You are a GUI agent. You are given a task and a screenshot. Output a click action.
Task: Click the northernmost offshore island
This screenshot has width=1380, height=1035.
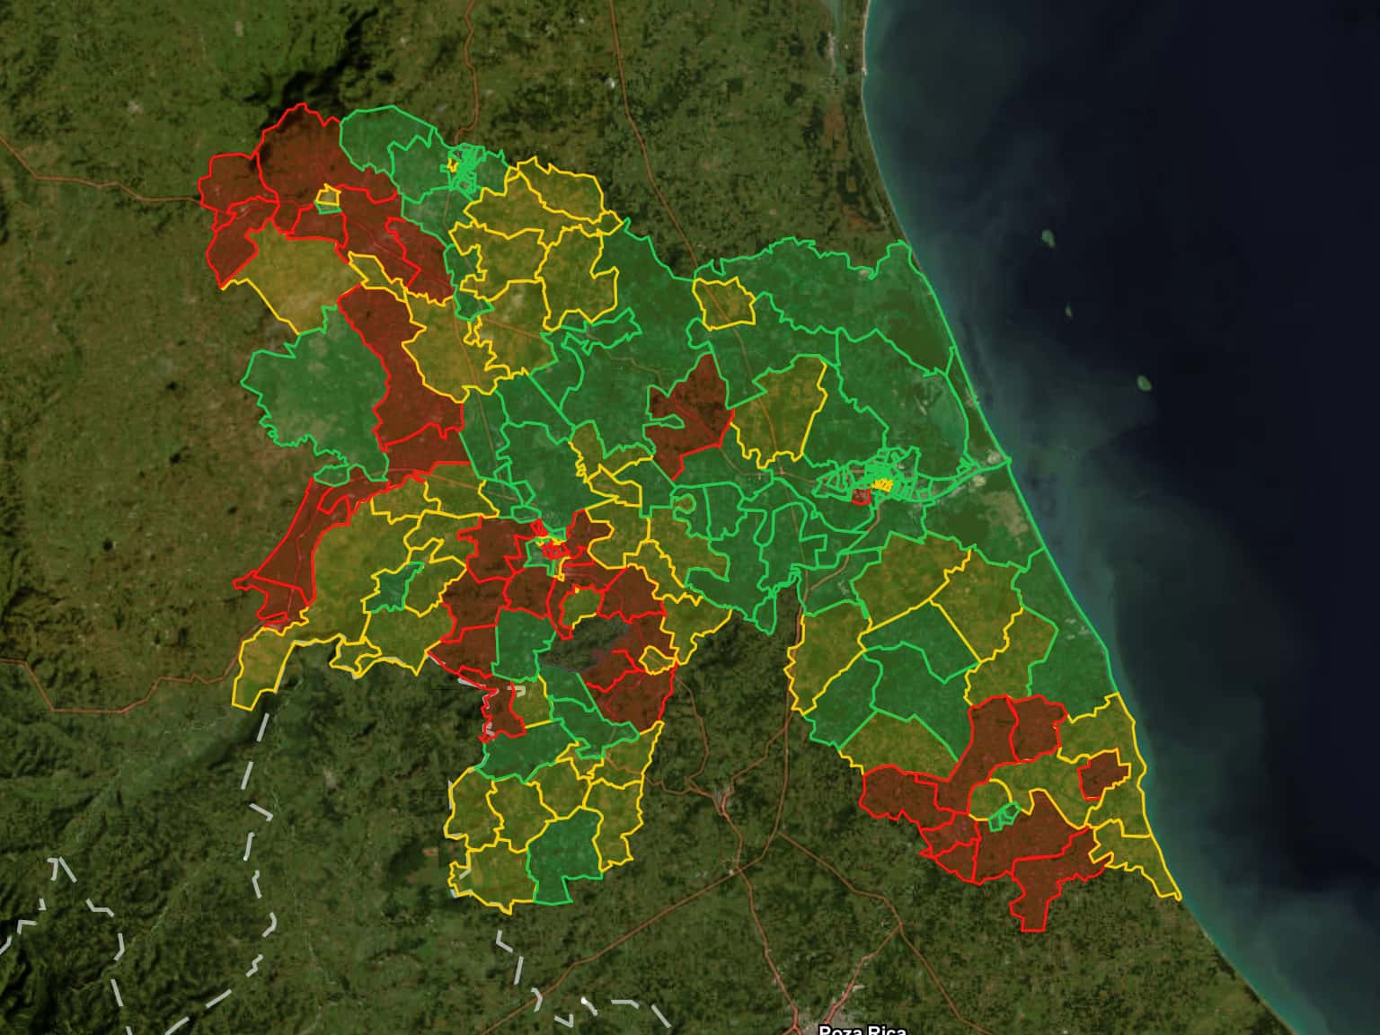pyautogui.click(x=1048, y=238)
